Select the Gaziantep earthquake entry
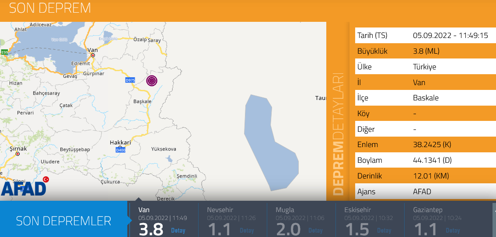 437,220
